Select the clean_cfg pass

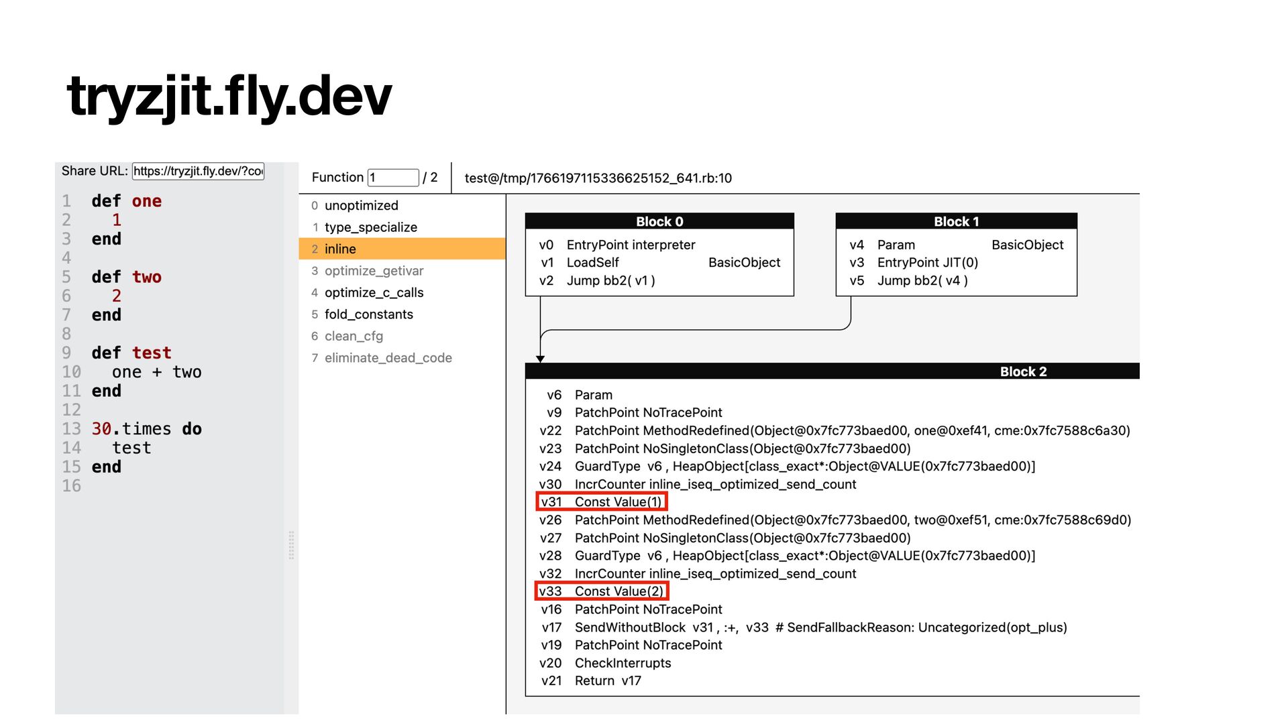click(x=354, y=336)
